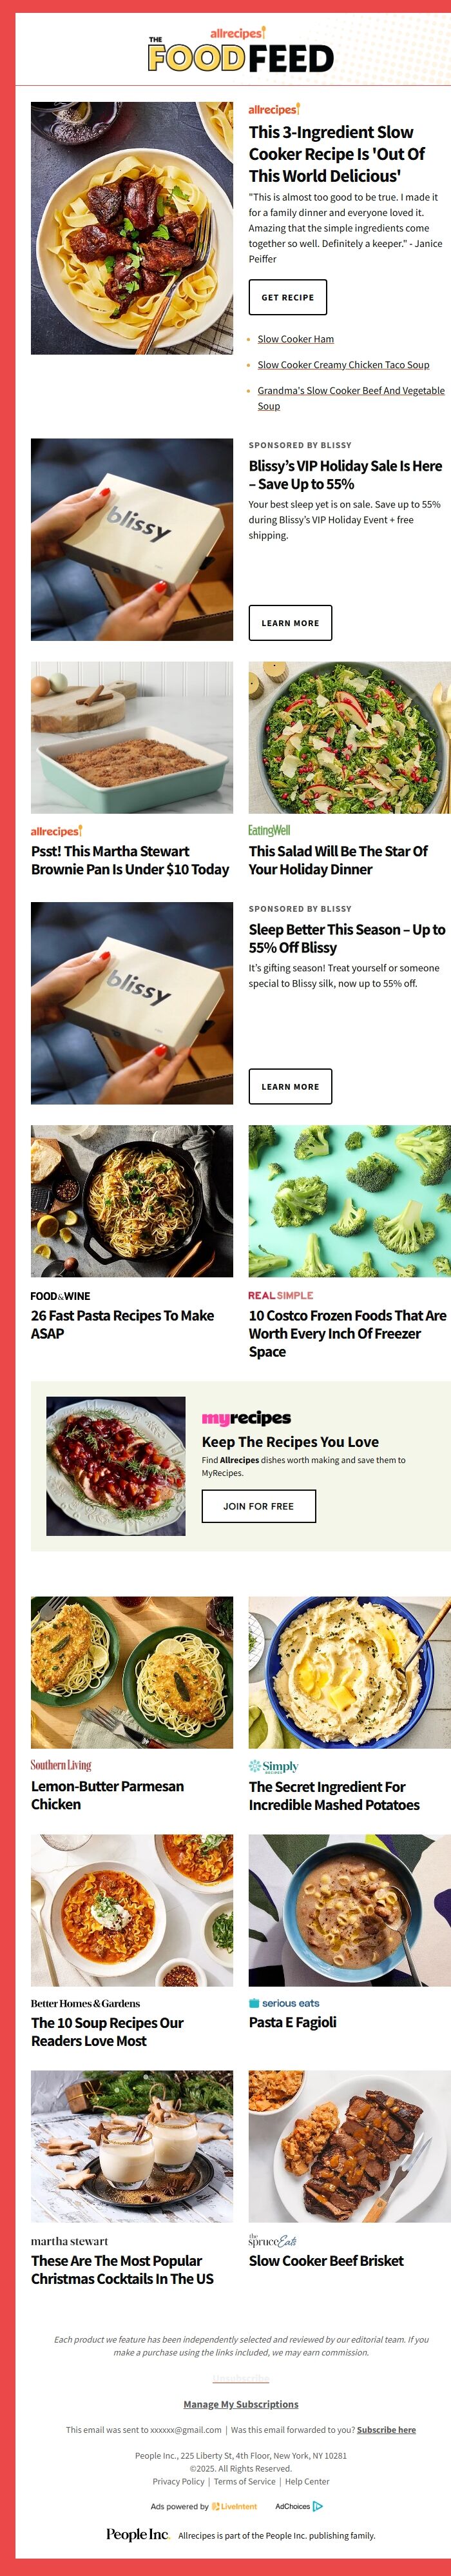The image size is (451, 2576).
Task: Open the 26 Fast Pasta Recipes headline
Action: point(122,1324)
